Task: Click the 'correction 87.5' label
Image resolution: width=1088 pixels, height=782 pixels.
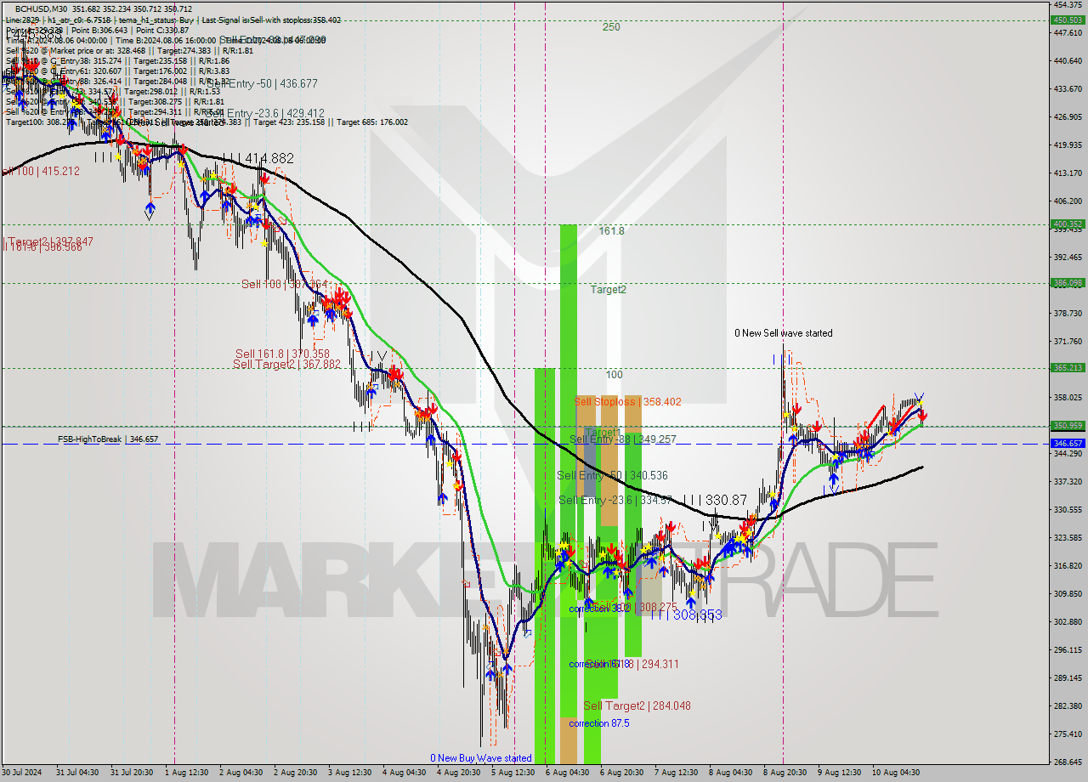Action: point(599,723)
